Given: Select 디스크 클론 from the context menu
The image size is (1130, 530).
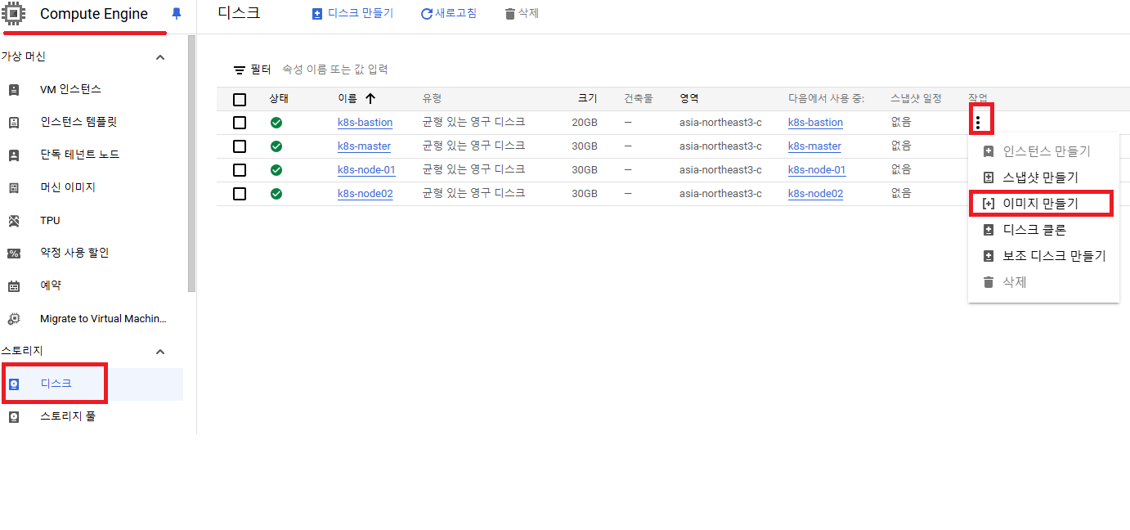Looking at the screenshot, I should (x=1043, y=230).
